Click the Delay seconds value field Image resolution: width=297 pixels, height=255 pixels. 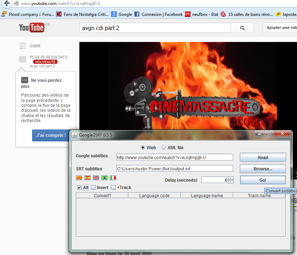tap(215, 180)
